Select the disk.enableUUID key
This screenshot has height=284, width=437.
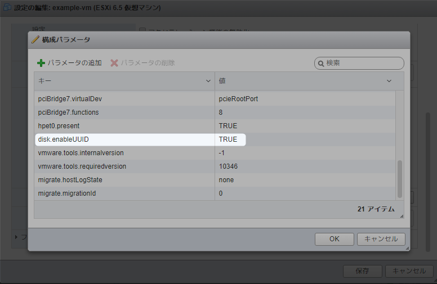(x=63, y=139)
